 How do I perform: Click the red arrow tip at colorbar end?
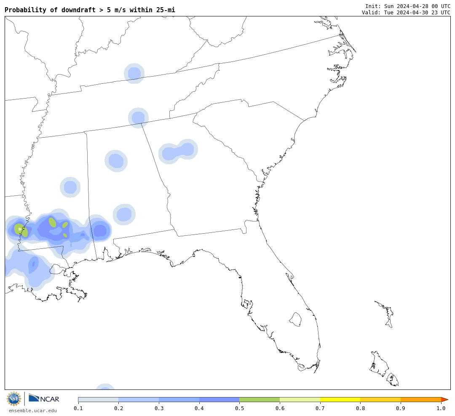point(444,400)
